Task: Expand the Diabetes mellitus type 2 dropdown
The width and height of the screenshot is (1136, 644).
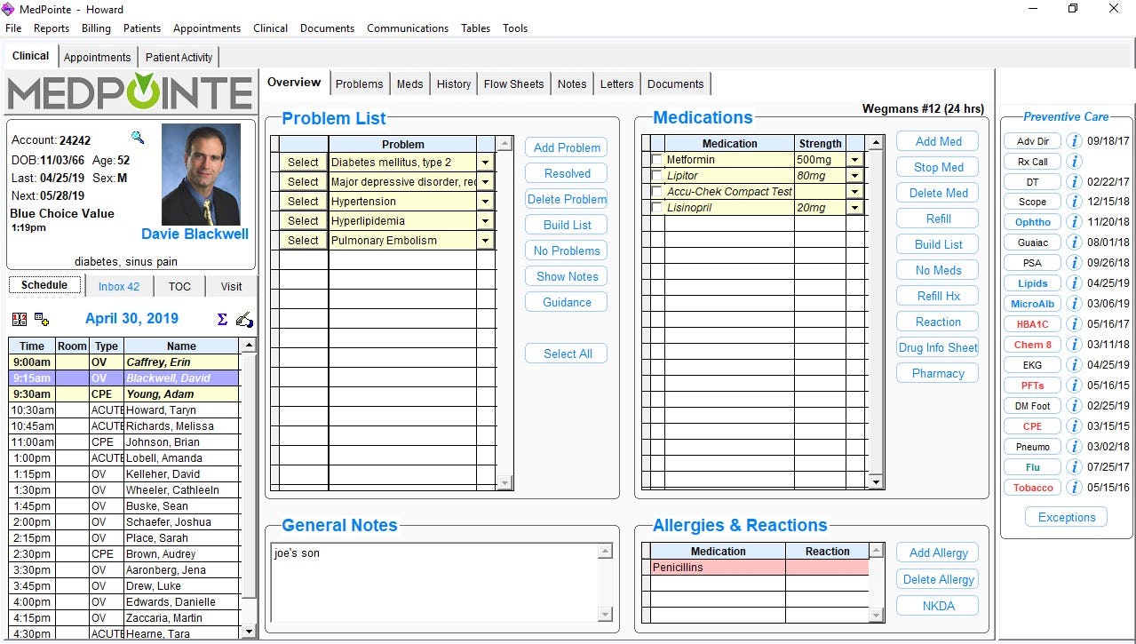Action: [x=485, y=162]
